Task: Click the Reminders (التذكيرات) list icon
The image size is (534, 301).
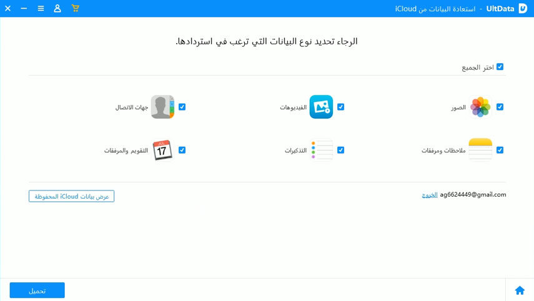Action: 322,150
